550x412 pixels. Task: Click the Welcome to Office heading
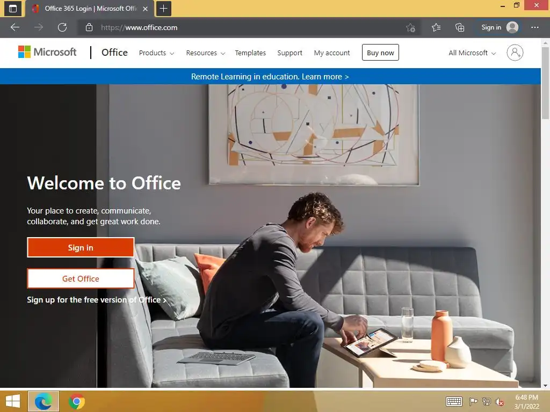[x=104, y=183]
